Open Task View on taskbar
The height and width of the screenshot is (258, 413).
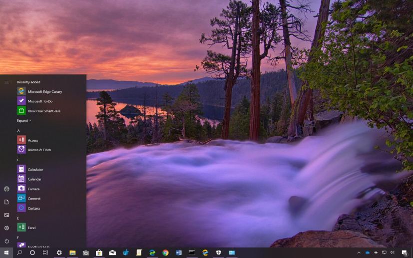click(x=45, y=253)
